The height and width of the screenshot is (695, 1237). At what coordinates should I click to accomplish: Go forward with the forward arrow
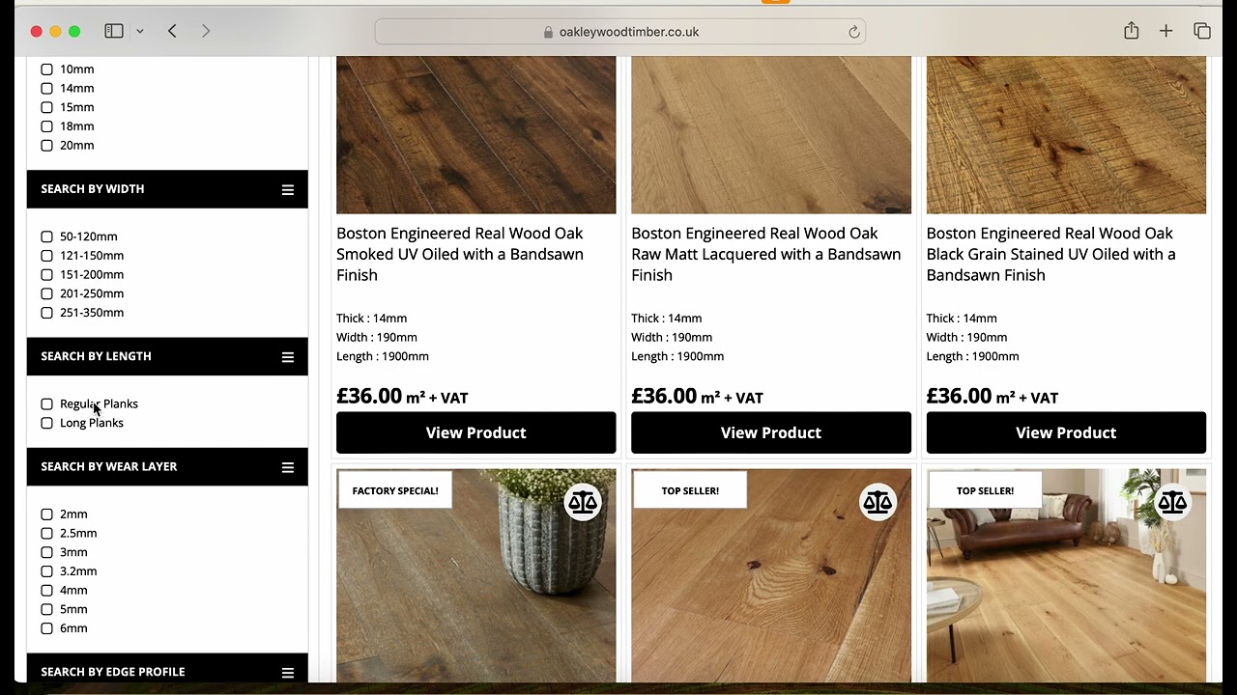tap(206, 31)
